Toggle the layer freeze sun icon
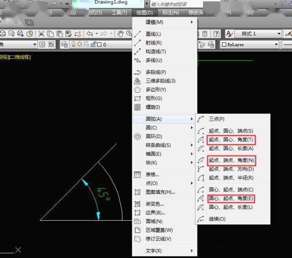The image size is (292, 258). tap(80, 44)
